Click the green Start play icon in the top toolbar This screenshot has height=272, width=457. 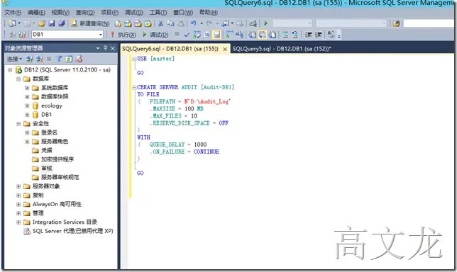(x=265, y=23)
